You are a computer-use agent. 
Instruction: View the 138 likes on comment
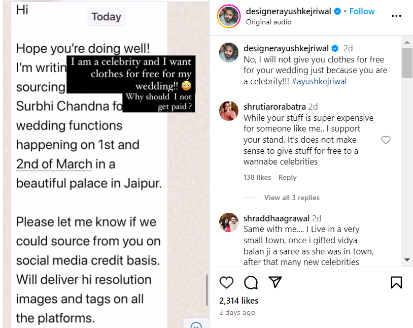[x=257, y=177]
